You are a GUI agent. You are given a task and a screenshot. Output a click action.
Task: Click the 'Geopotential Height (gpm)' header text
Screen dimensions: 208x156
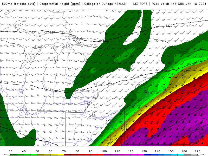click(60, 4)
